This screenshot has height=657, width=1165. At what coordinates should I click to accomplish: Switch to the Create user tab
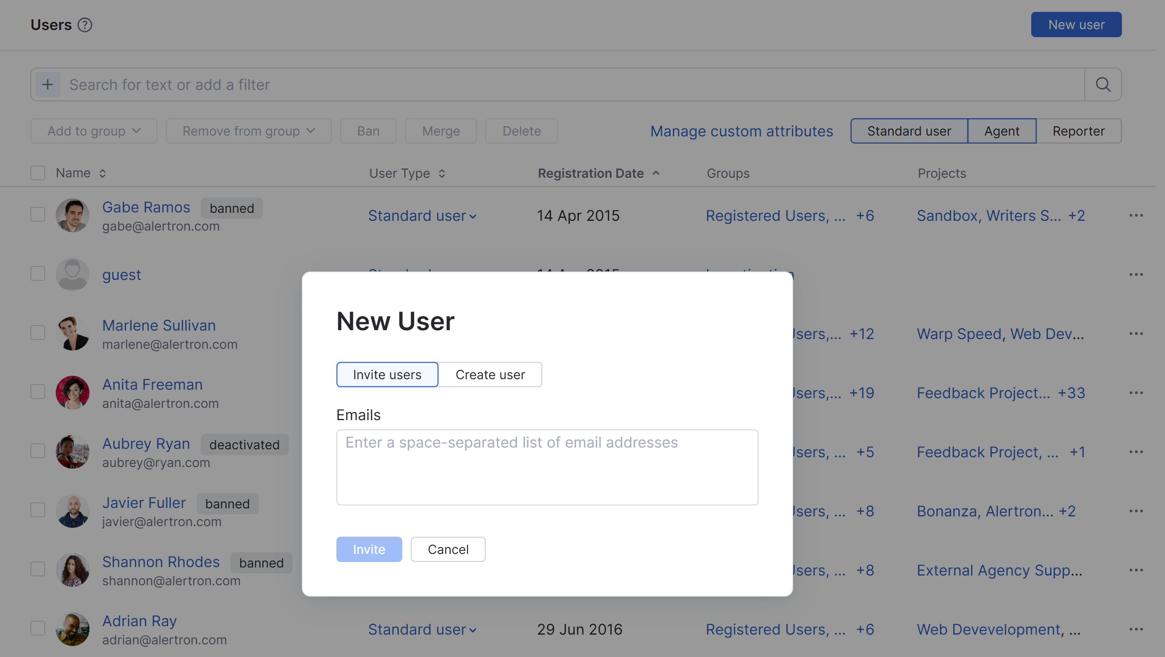point(490,374)
